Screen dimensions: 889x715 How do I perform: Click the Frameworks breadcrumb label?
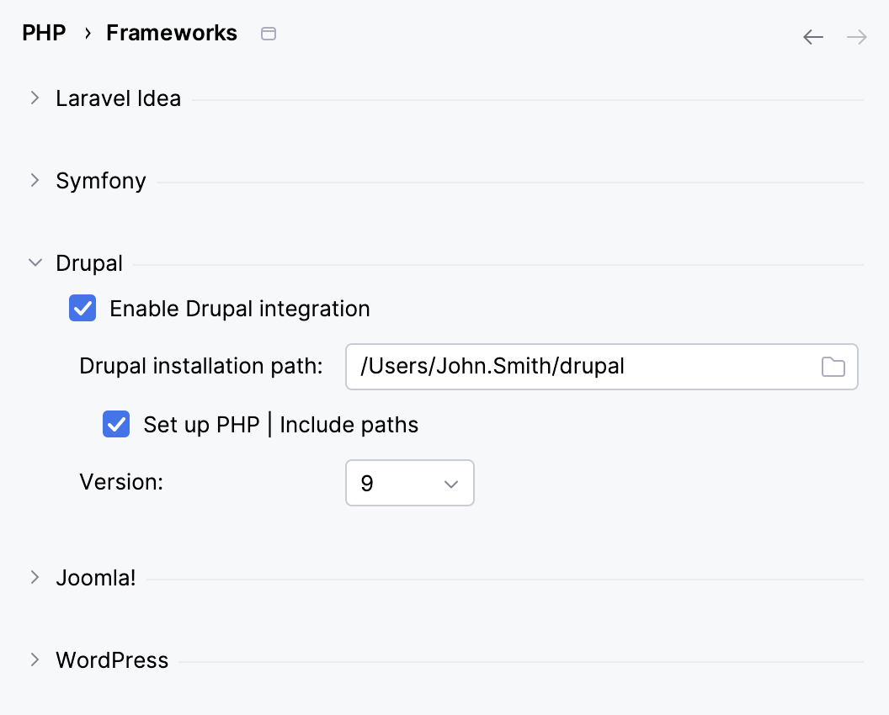coord(171,33)
